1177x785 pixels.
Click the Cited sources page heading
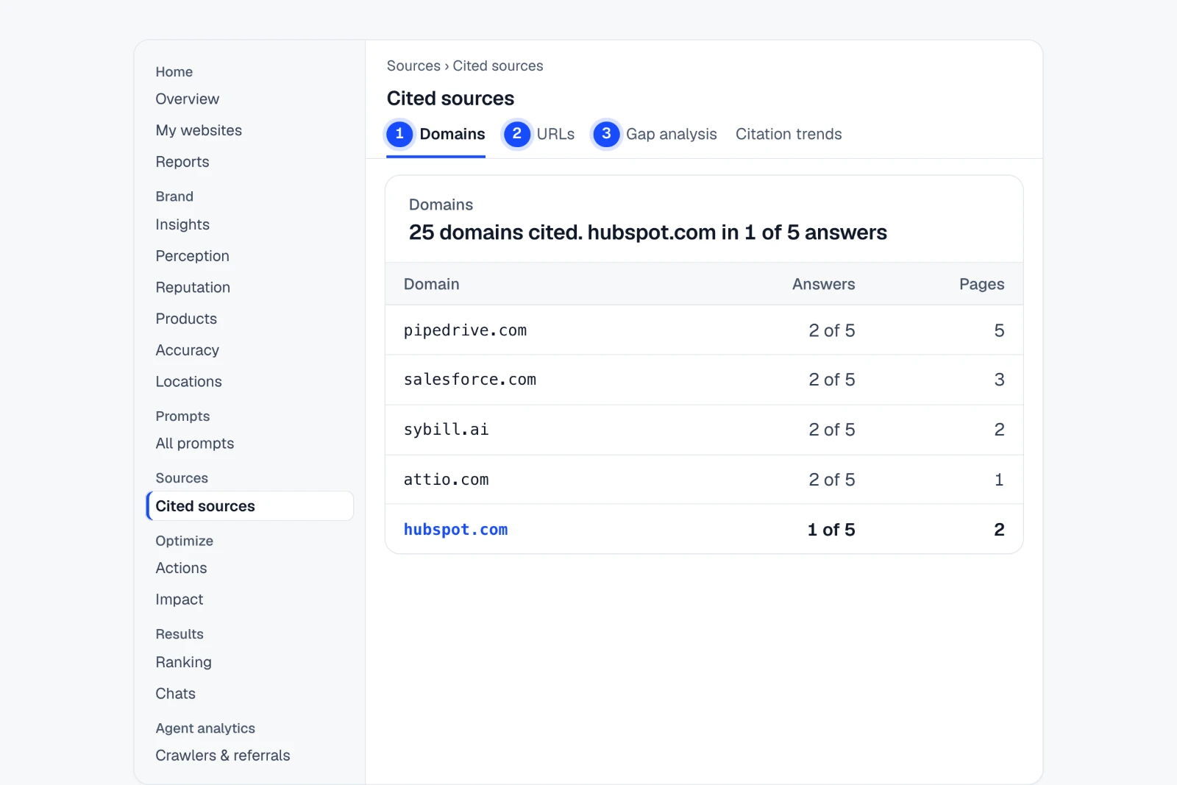pyautogui.click(x=451, y=99)
